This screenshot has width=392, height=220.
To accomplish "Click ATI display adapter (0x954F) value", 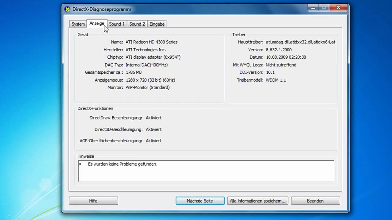I will (x=153, y=57).
